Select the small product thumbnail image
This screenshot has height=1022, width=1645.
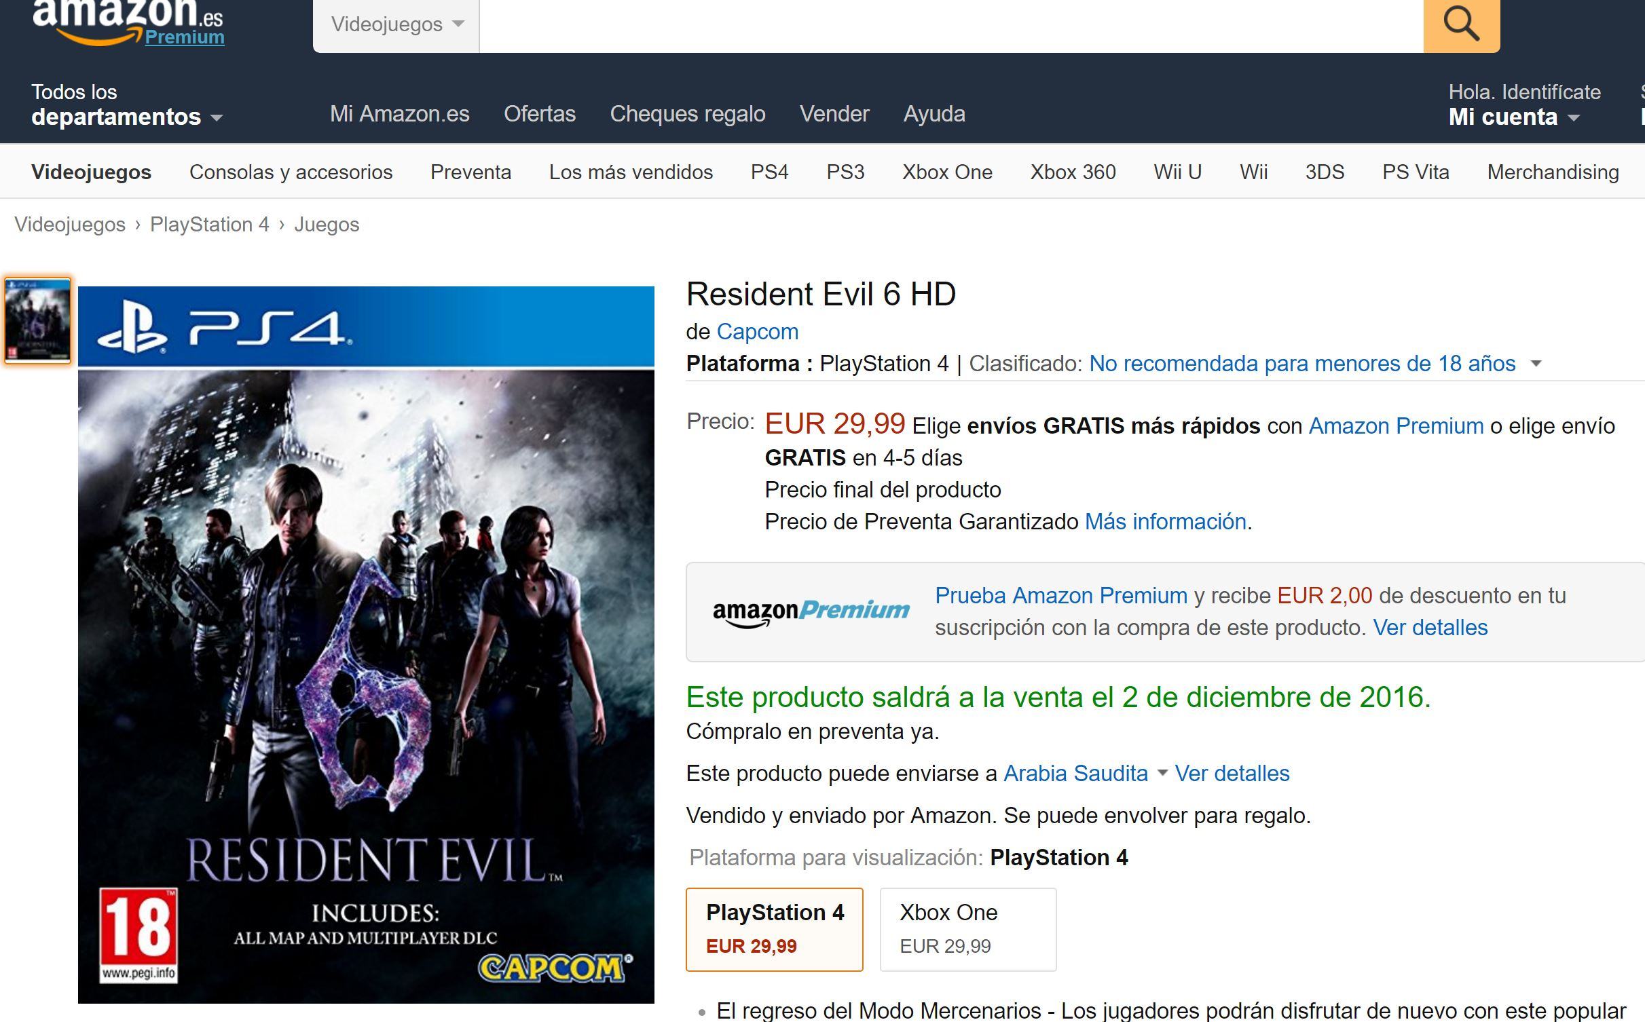coord(37,320)
